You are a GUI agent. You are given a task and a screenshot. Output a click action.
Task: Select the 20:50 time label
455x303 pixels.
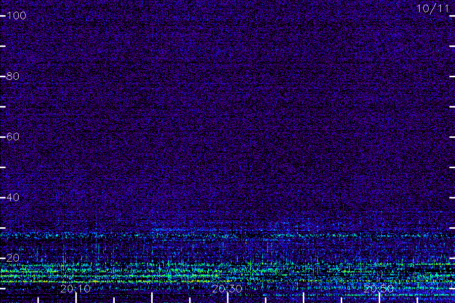pos(379,289)
